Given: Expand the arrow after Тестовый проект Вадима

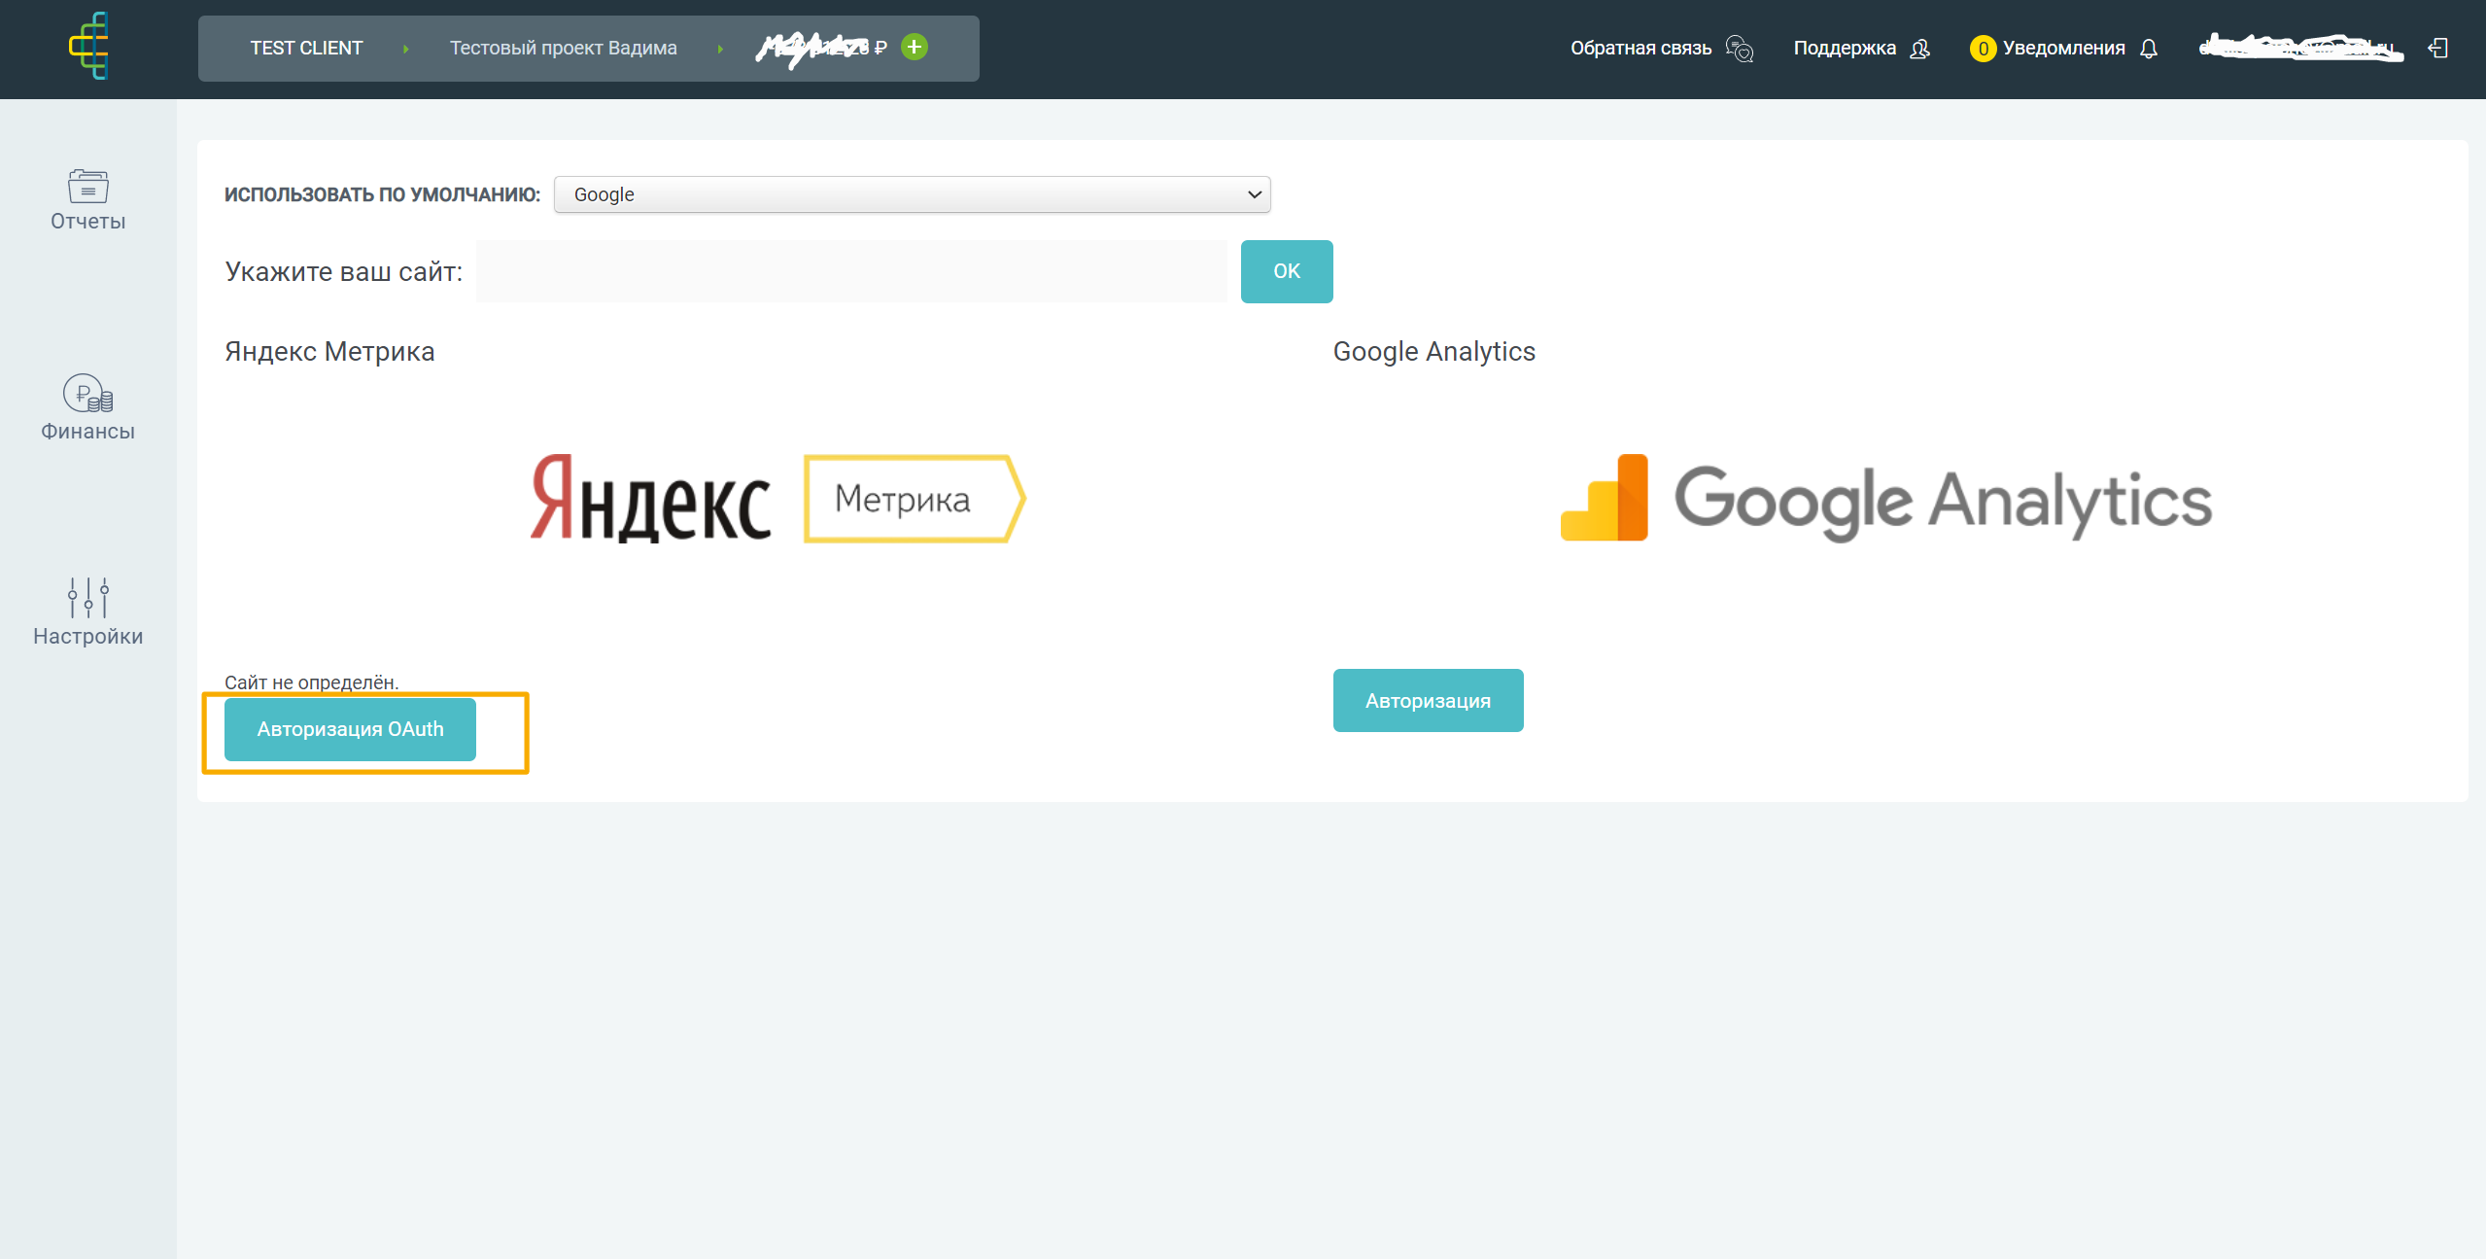Looking at the screenshot, I should 720,49.
